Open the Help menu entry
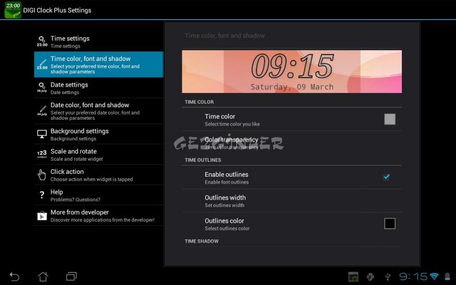 99,195
